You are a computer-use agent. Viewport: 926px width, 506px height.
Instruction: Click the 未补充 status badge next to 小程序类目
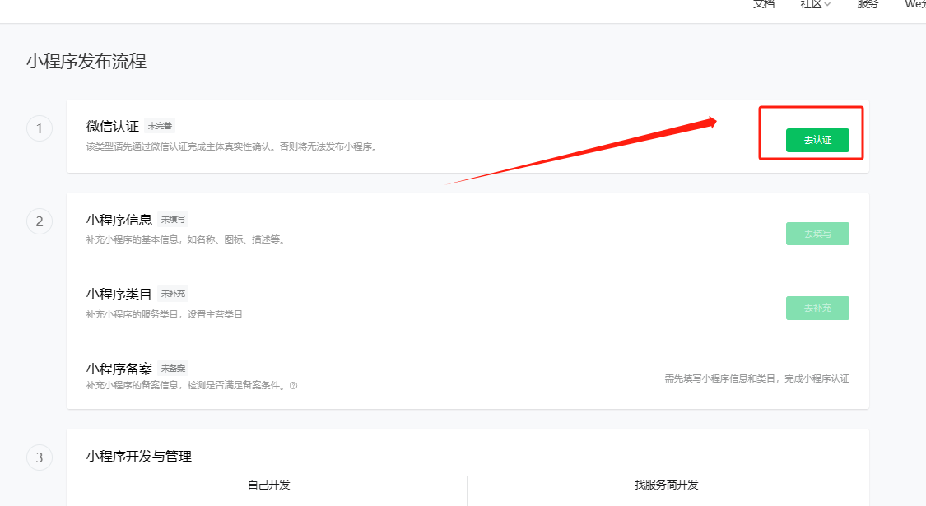pyautogui.click(x=172, y=293)
